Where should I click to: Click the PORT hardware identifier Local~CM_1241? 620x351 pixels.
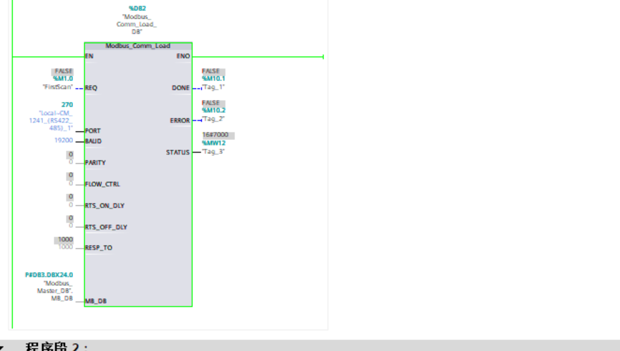[56, 120]
